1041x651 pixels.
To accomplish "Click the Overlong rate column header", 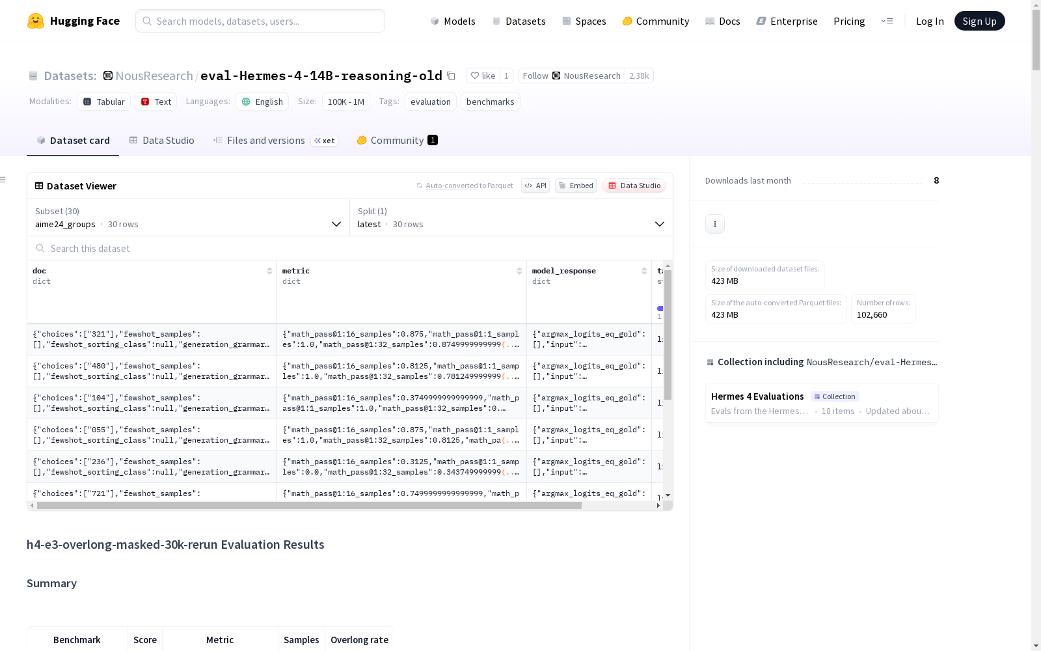I will pyautogui.click(x=359, y=640).
